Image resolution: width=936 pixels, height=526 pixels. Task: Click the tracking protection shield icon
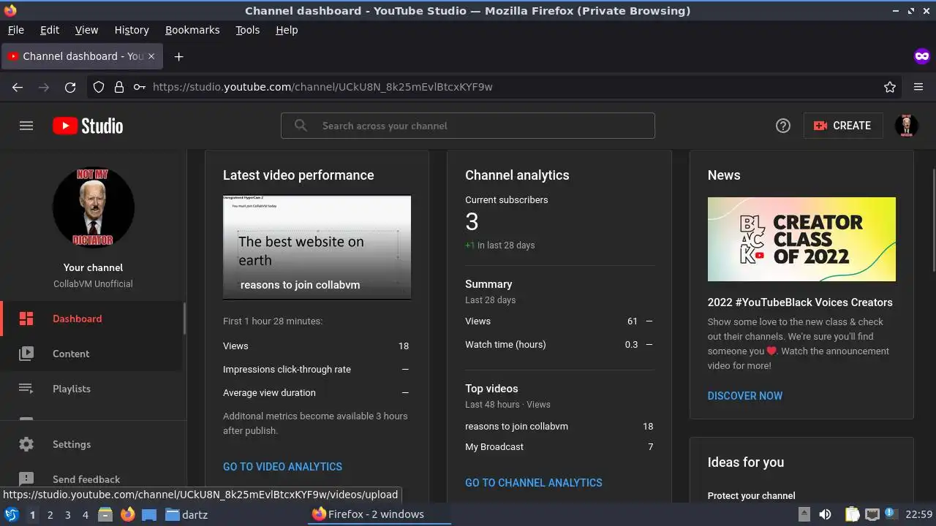tap(99, 87)
